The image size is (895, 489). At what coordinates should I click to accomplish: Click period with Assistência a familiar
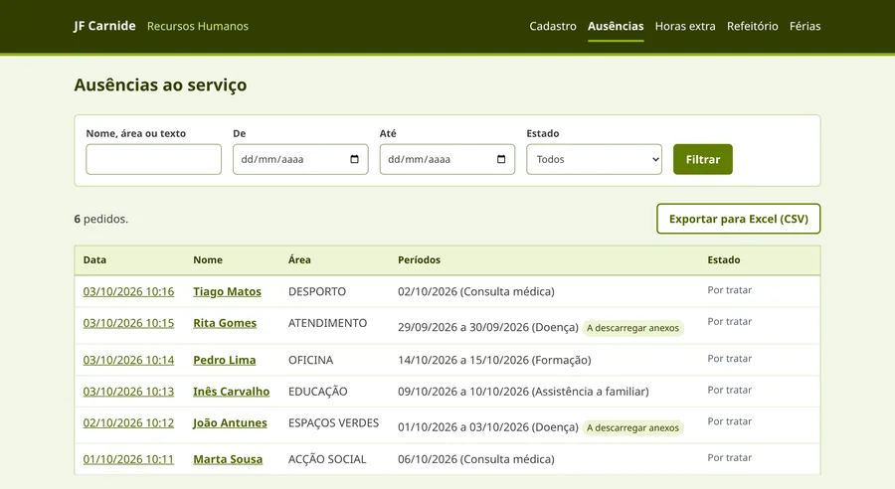pos(523,392)
